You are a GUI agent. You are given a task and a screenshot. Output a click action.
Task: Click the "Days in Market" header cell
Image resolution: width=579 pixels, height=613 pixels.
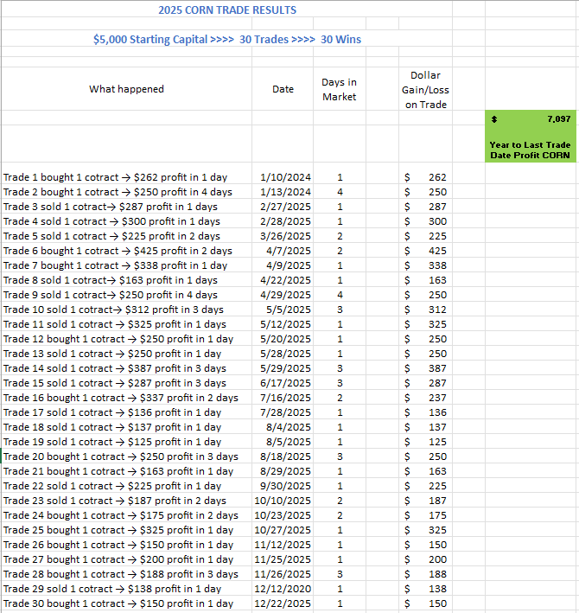(x=339, y=89)
